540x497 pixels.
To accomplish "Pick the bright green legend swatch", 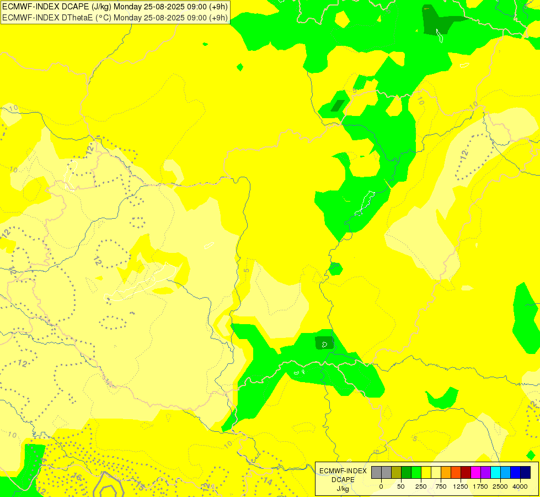I will click(416, 473).
